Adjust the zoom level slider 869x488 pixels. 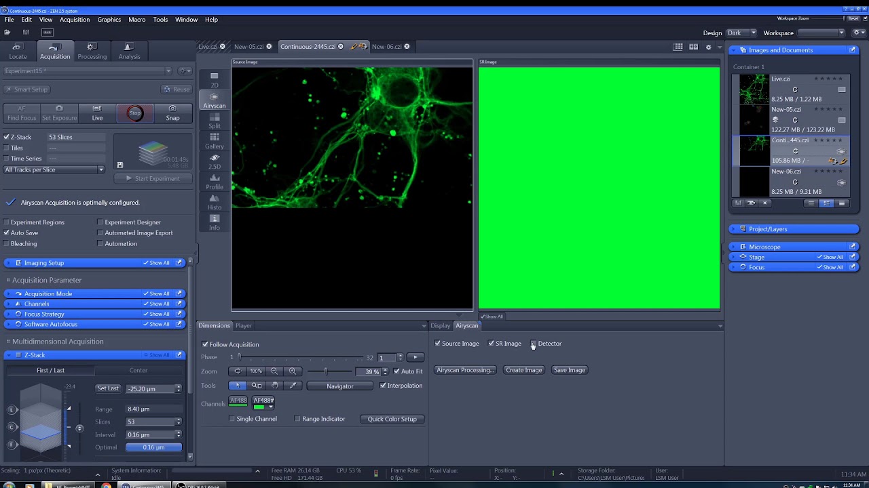click(326, 371)
